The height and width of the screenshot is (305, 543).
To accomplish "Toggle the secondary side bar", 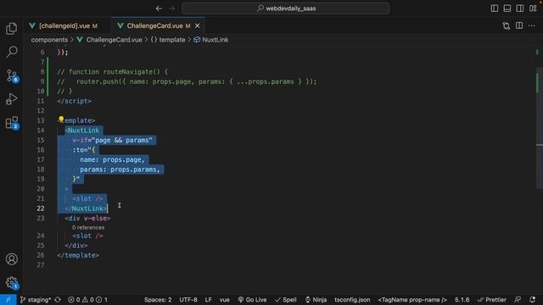I will pyautogui.click(x=520, y=8).
